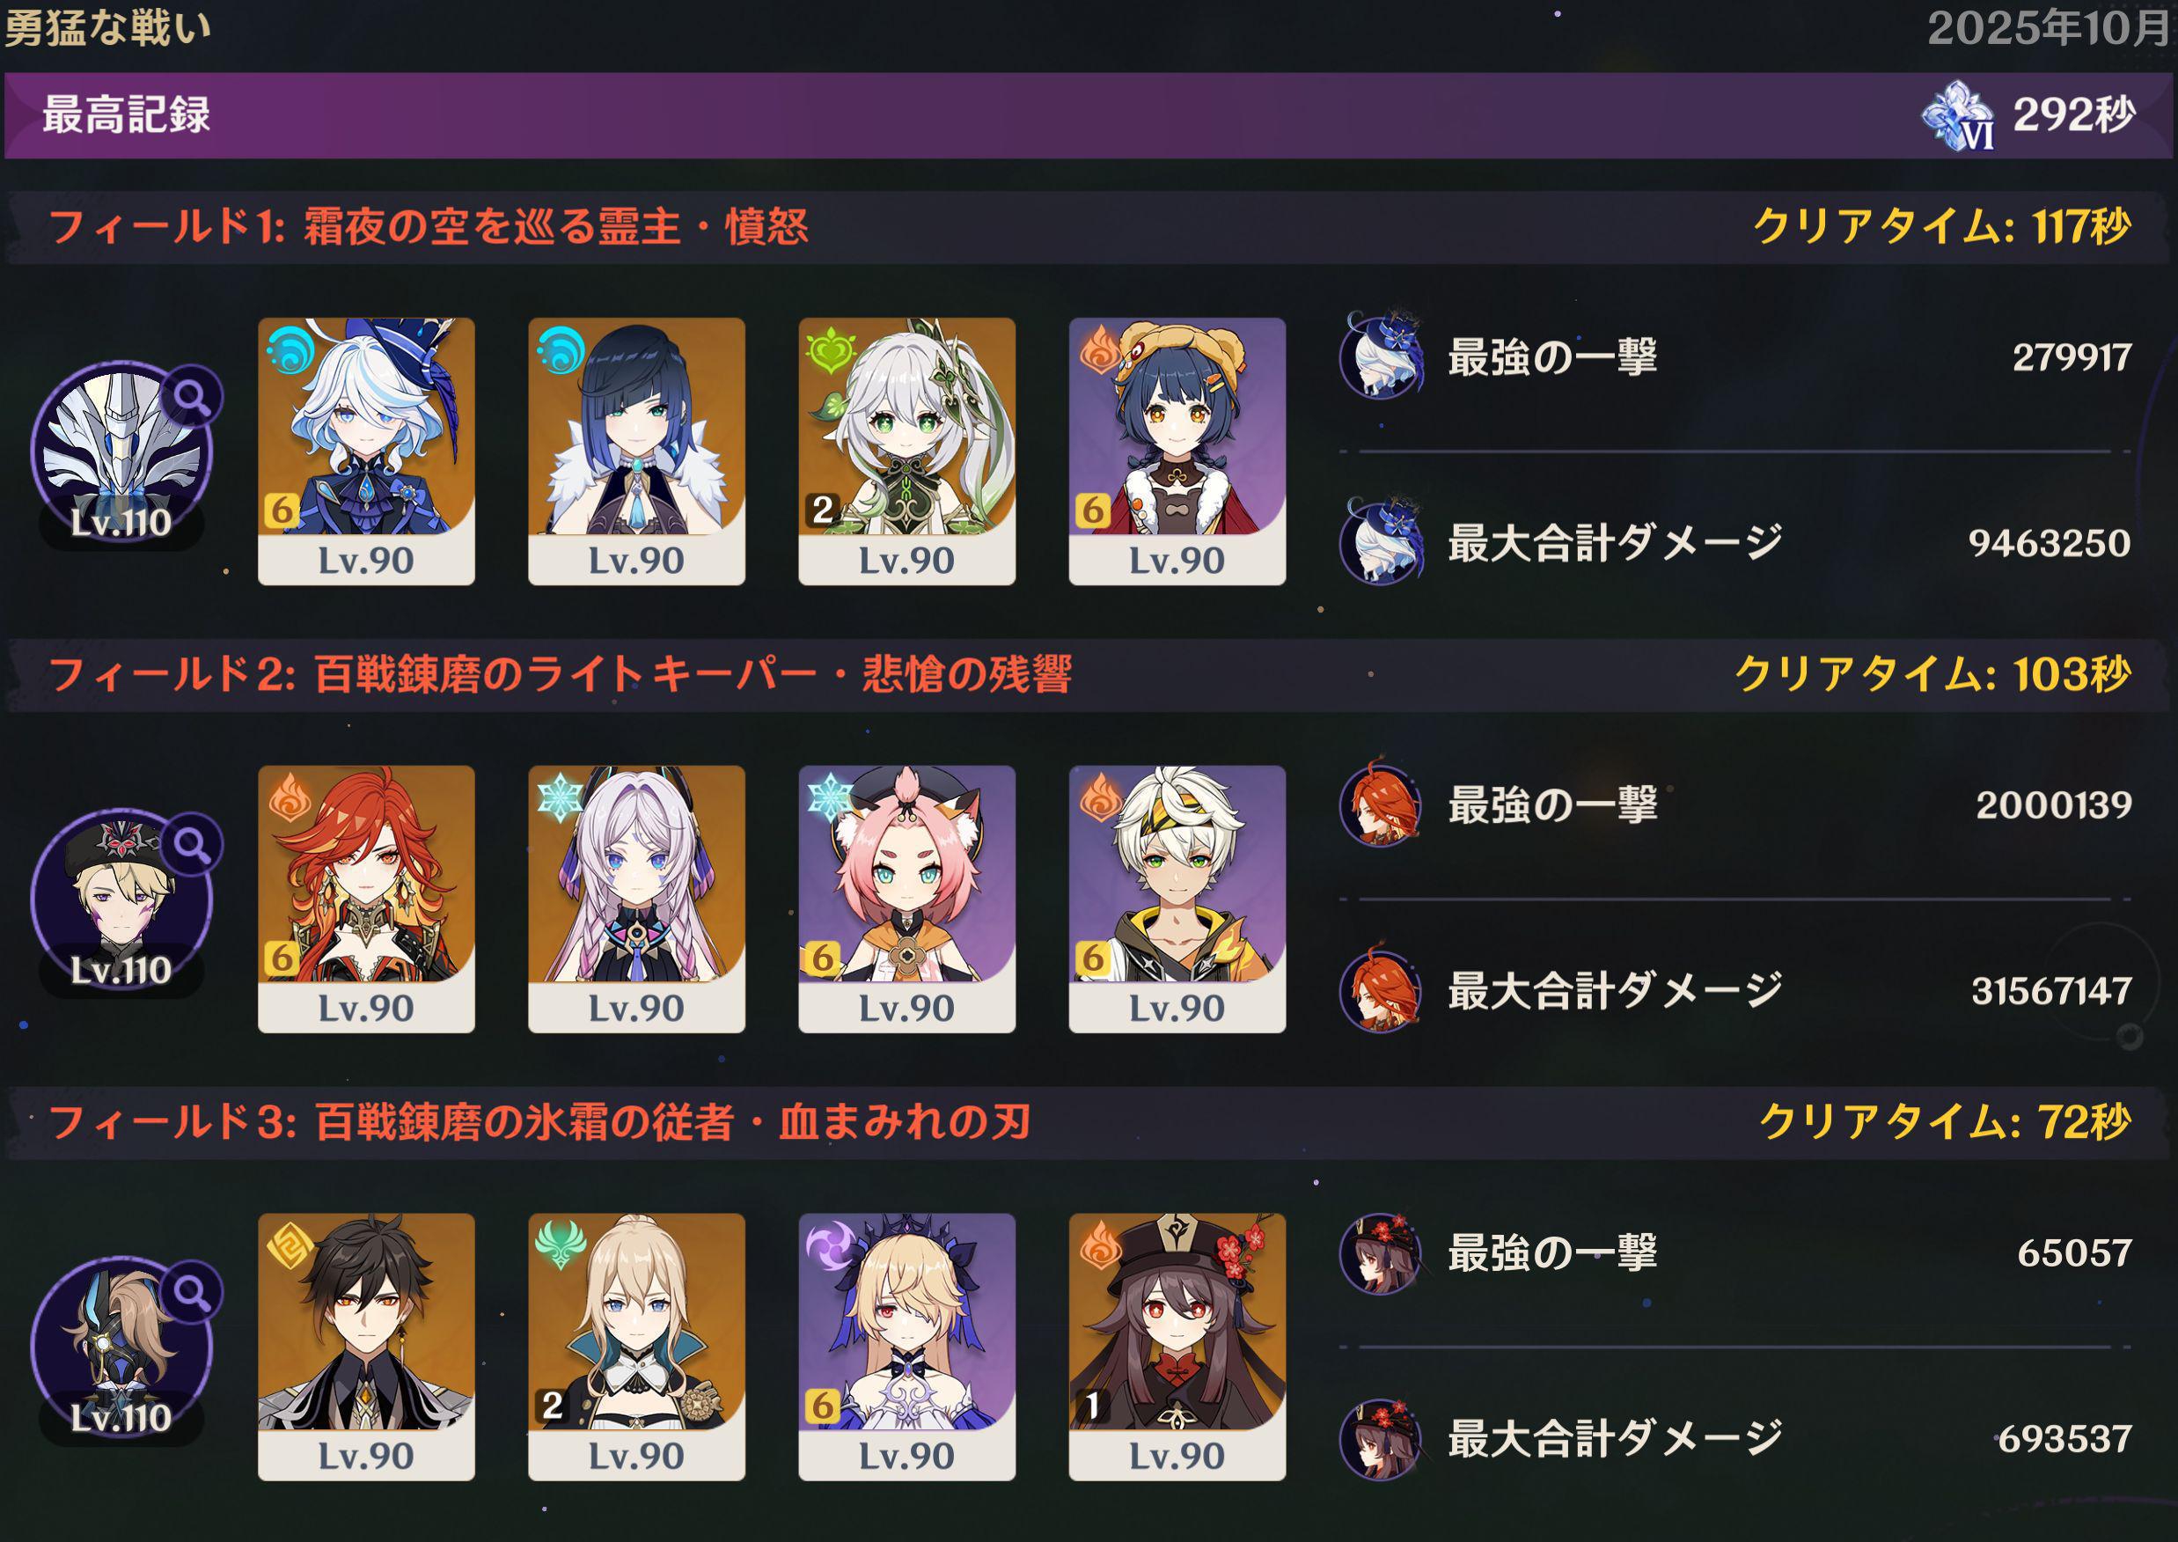Open the Zhongli character card
2178x1542 pixels.
tap(366, 1347)
